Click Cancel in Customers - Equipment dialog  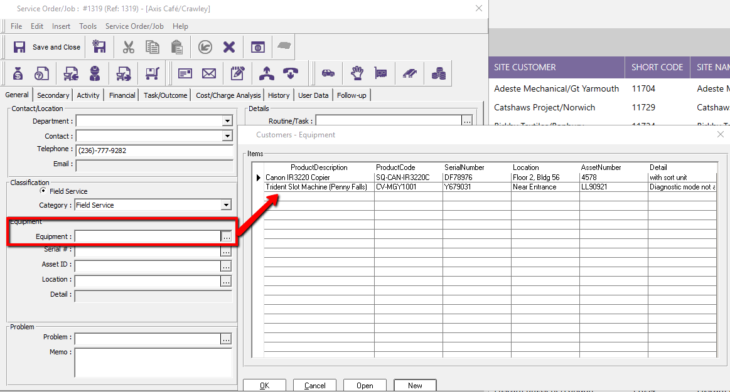(x=314, y=386)
